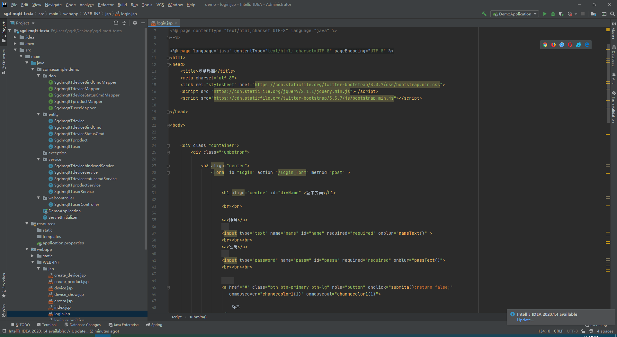Open Search Everywhere magnifier icon
Screen dimensions: 617x337
[613, 14]
